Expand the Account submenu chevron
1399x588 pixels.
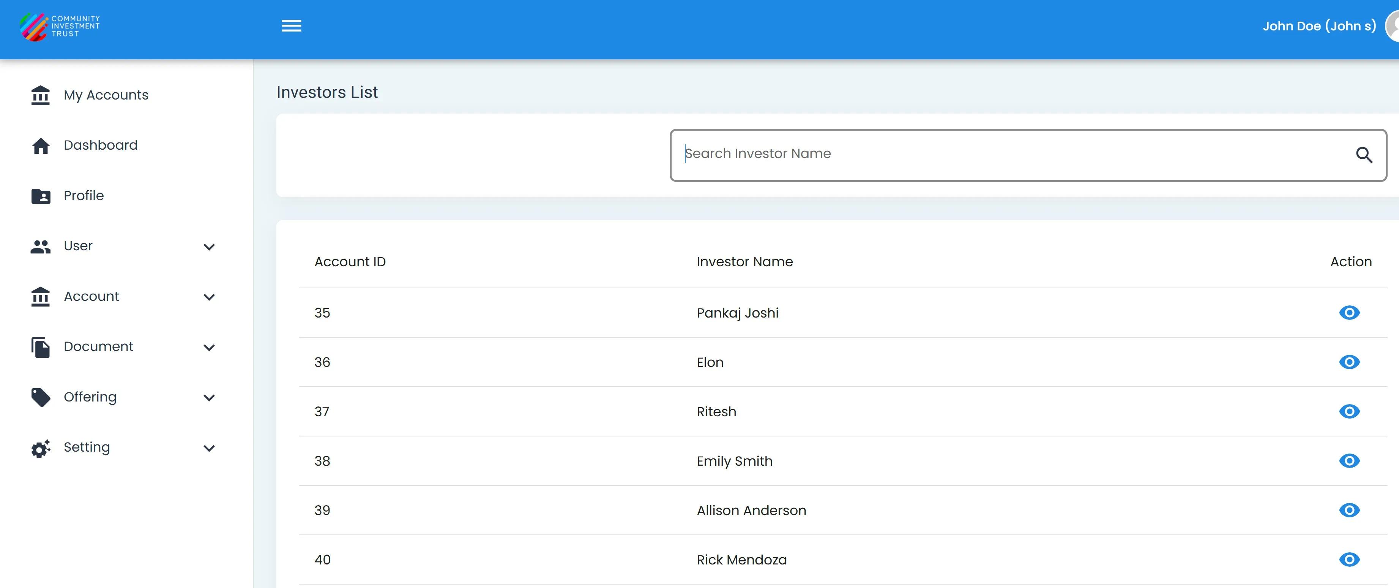(209, 297)
